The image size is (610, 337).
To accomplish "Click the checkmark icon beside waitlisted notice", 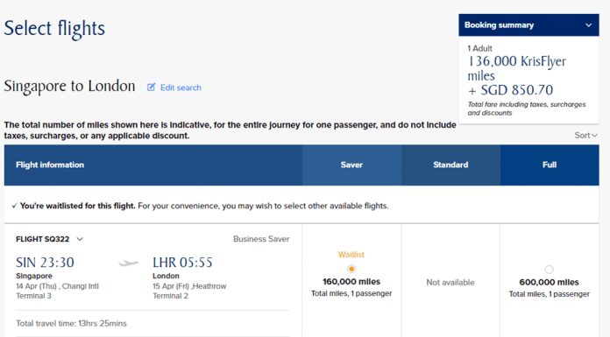I will 14,206.
